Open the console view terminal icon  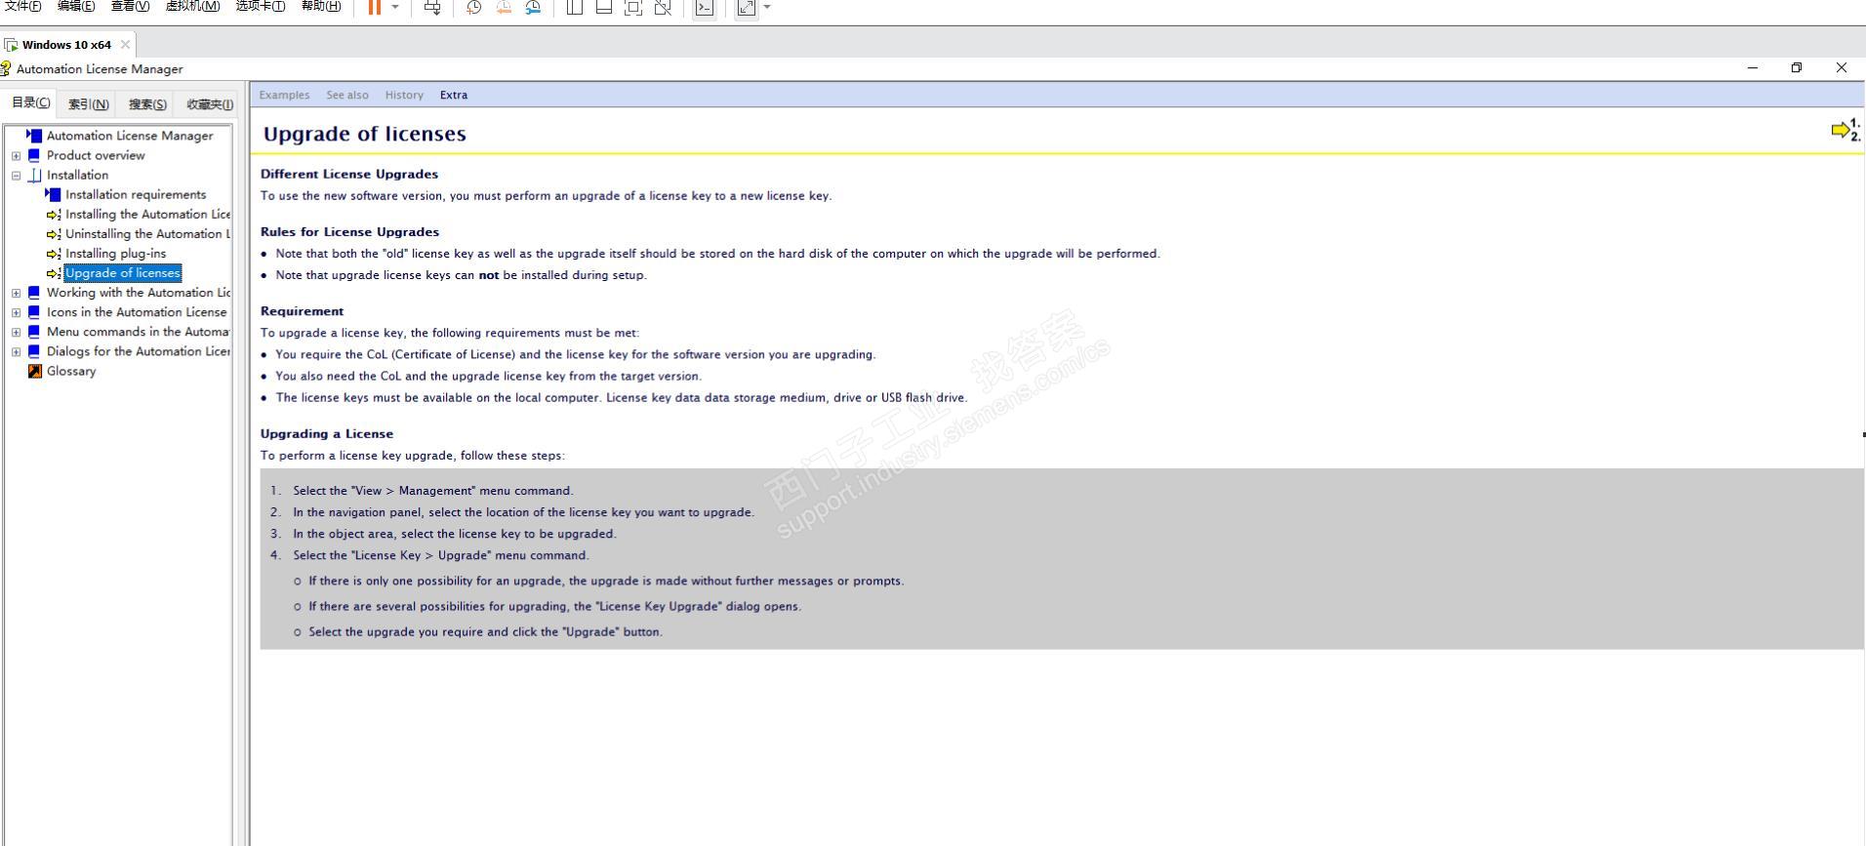tap(704, 8)
